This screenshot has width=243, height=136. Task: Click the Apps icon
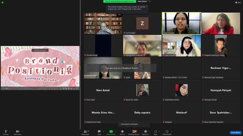(x=156, y=131)
